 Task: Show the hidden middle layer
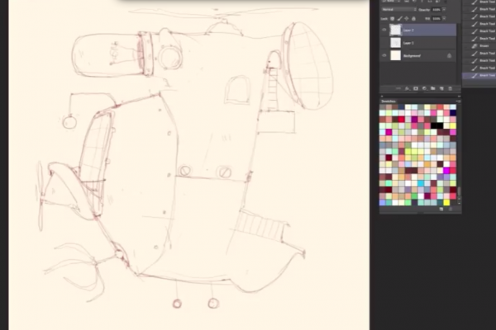tap(384, 42)
